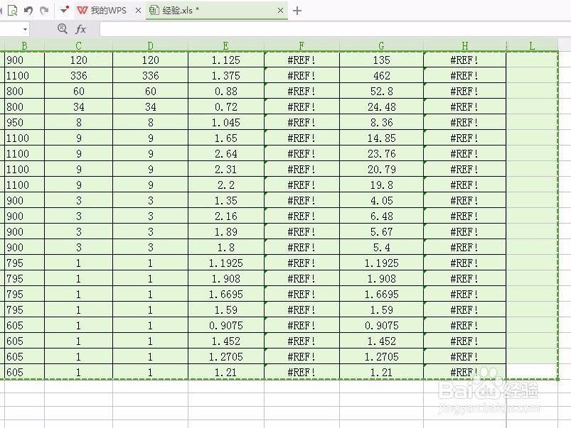Redo the last action
571x428 pixels.
(x=44, y=11)
